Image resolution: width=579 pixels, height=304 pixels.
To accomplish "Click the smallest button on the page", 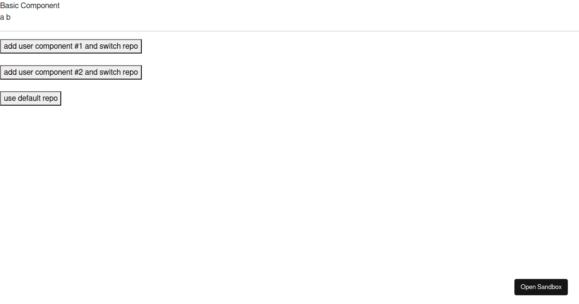I will 30,98.
